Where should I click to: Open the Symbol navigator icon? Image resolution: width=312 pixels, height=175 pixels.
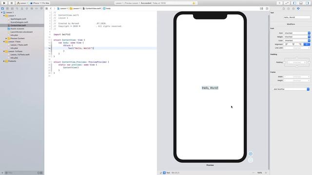coord(12,9)
